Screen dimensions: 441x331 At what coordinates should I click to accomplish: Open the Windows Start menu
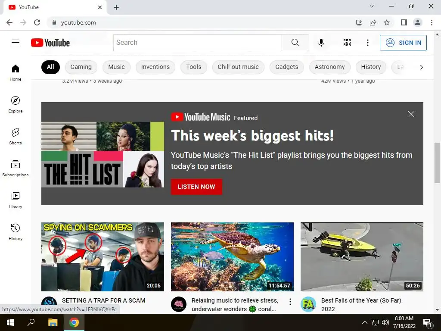(10, 322)
